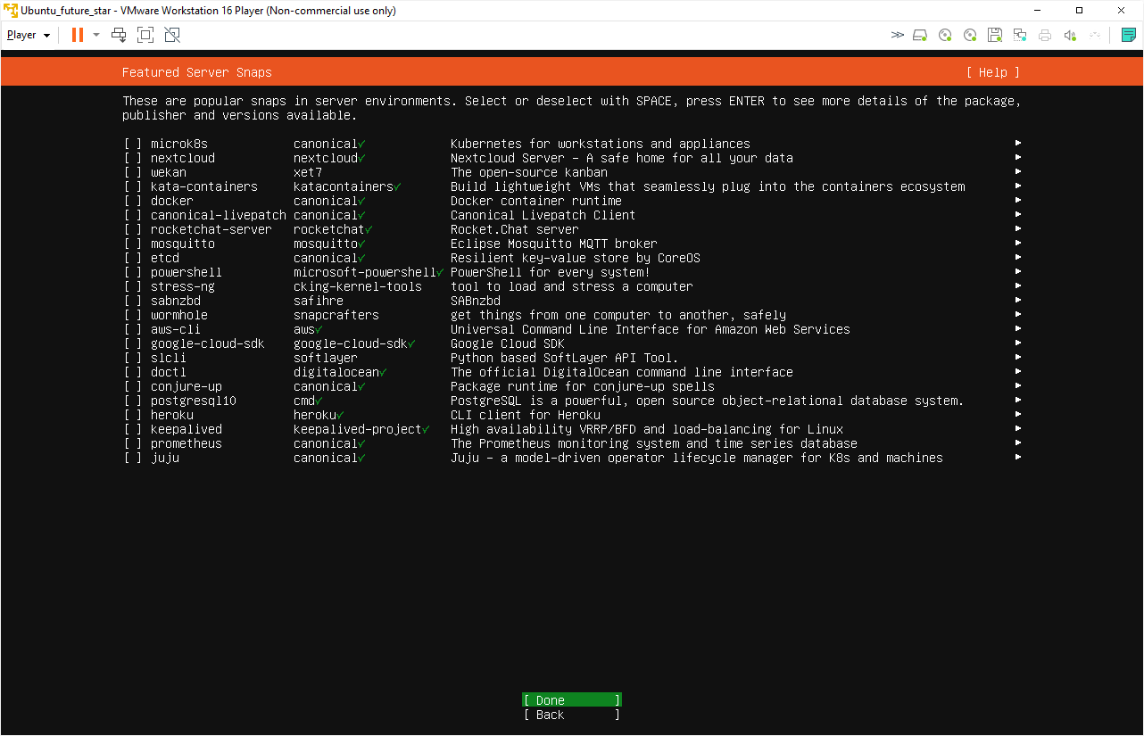This screenshot has height=736, width=1144.
Task: Click the 'Kubernetes for workstations and appliances' description
Action: [x=601, y=144]
